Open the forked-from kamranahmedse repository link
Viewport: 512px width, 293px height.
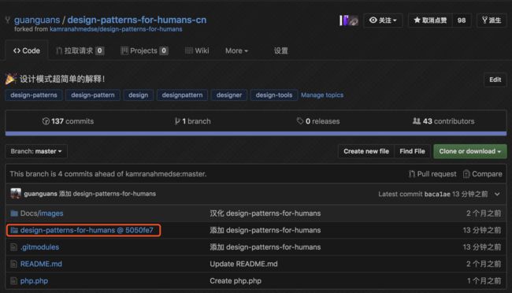pos(116,29)
